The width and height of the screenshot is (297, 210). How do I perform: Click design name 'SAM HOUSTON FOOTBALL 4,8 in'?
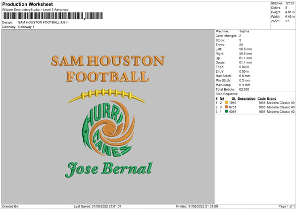44,22
